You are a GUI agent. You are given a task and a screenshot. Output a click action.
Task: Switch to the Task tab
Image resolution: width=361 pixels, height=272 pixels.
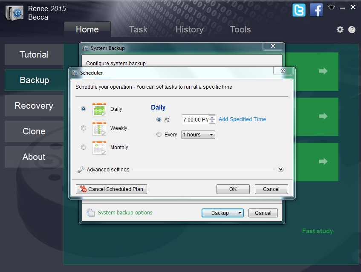tap(138, 29)
